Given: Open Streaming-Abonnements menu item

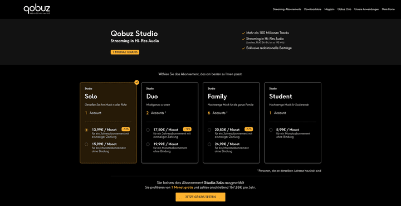Looking at the screenshot, I should point(287,9).
